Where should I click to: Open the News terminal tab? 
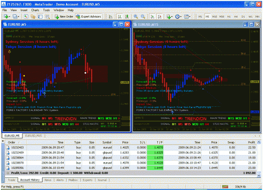click(48, 180)
